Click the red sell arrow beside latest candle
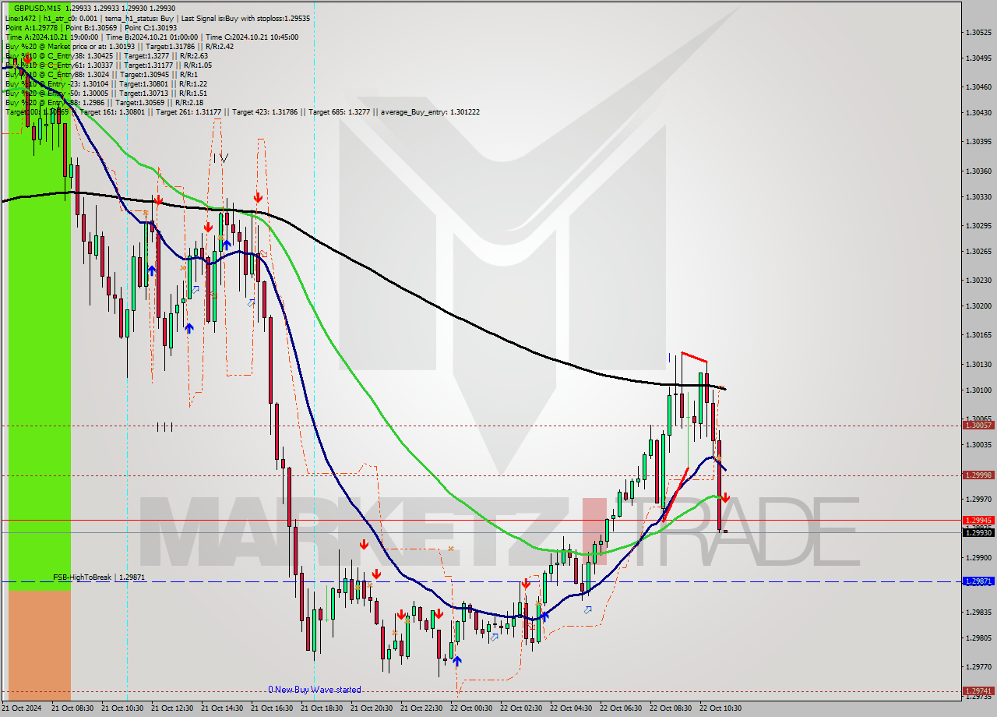 (724, 497)
